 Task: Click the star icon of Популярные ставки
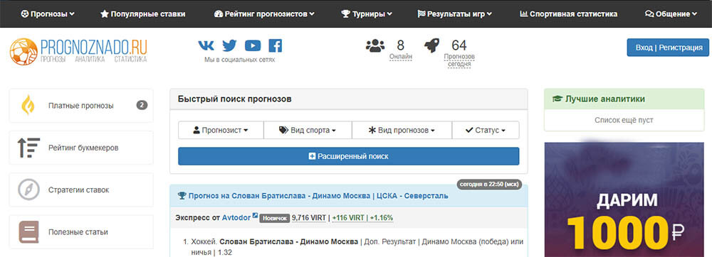click(x=104, y=14)
